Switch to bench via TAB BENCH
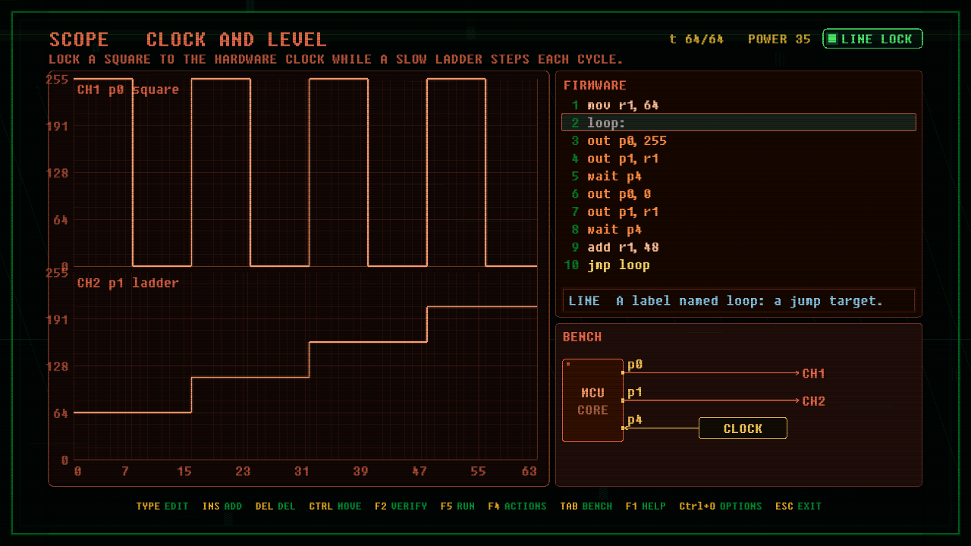971x546 pixels. click(586, 506)
